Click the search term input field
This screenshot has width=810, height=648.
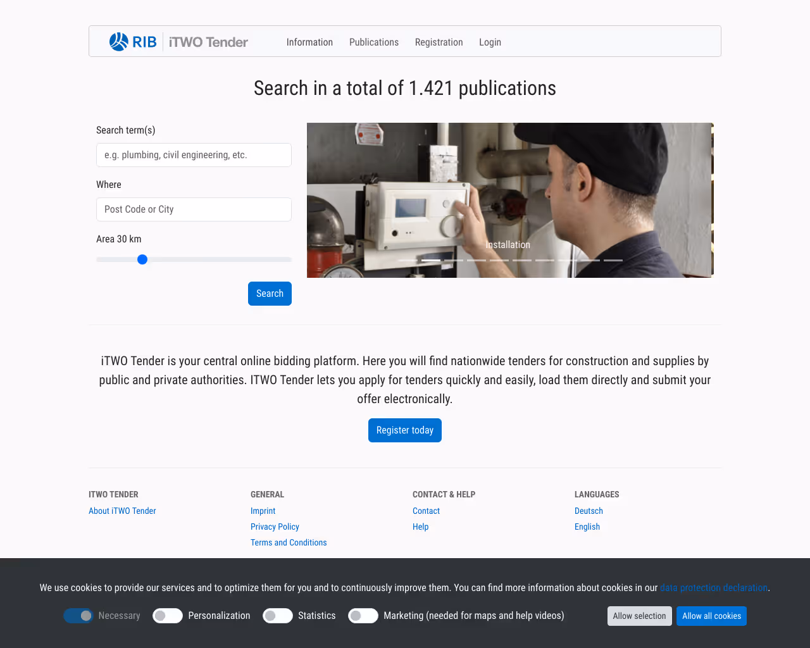point(194,155)
